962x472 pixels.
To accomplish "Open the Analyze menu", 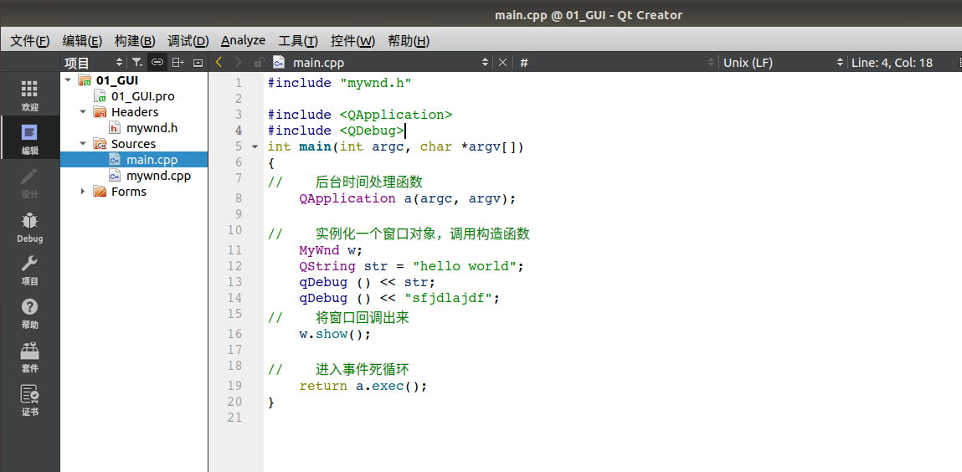I will (244, 40).
